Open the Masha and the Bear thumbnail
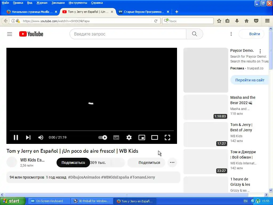 pos(206,107)
